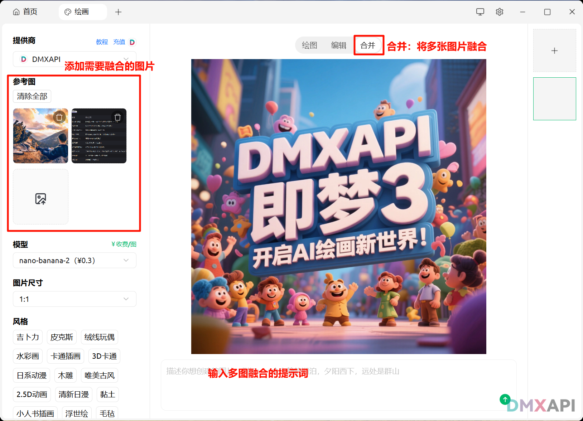Toggle the 吉卜力 style tag
The image size is (583, 421).
point(28,337)
